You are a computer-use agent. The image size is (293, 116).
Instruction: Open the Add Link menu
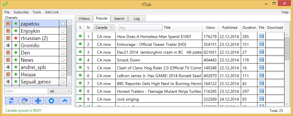(52, 12)
